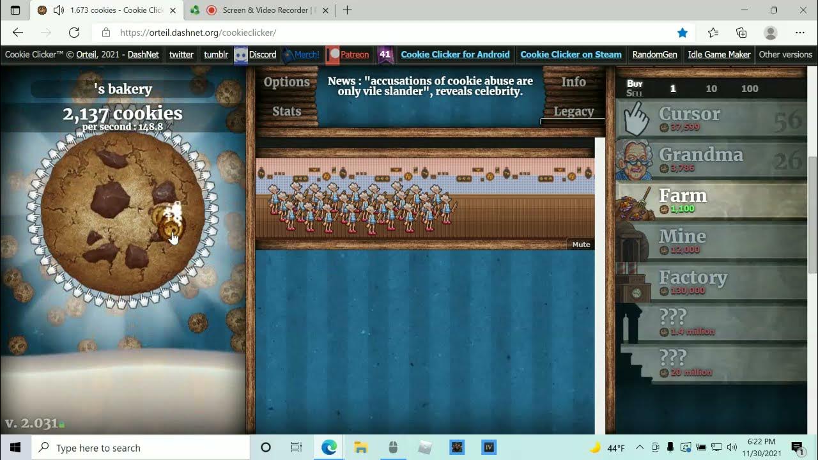
Task: Buy a Grandma building
Action: pyautogui.click(x=711, y=160)
